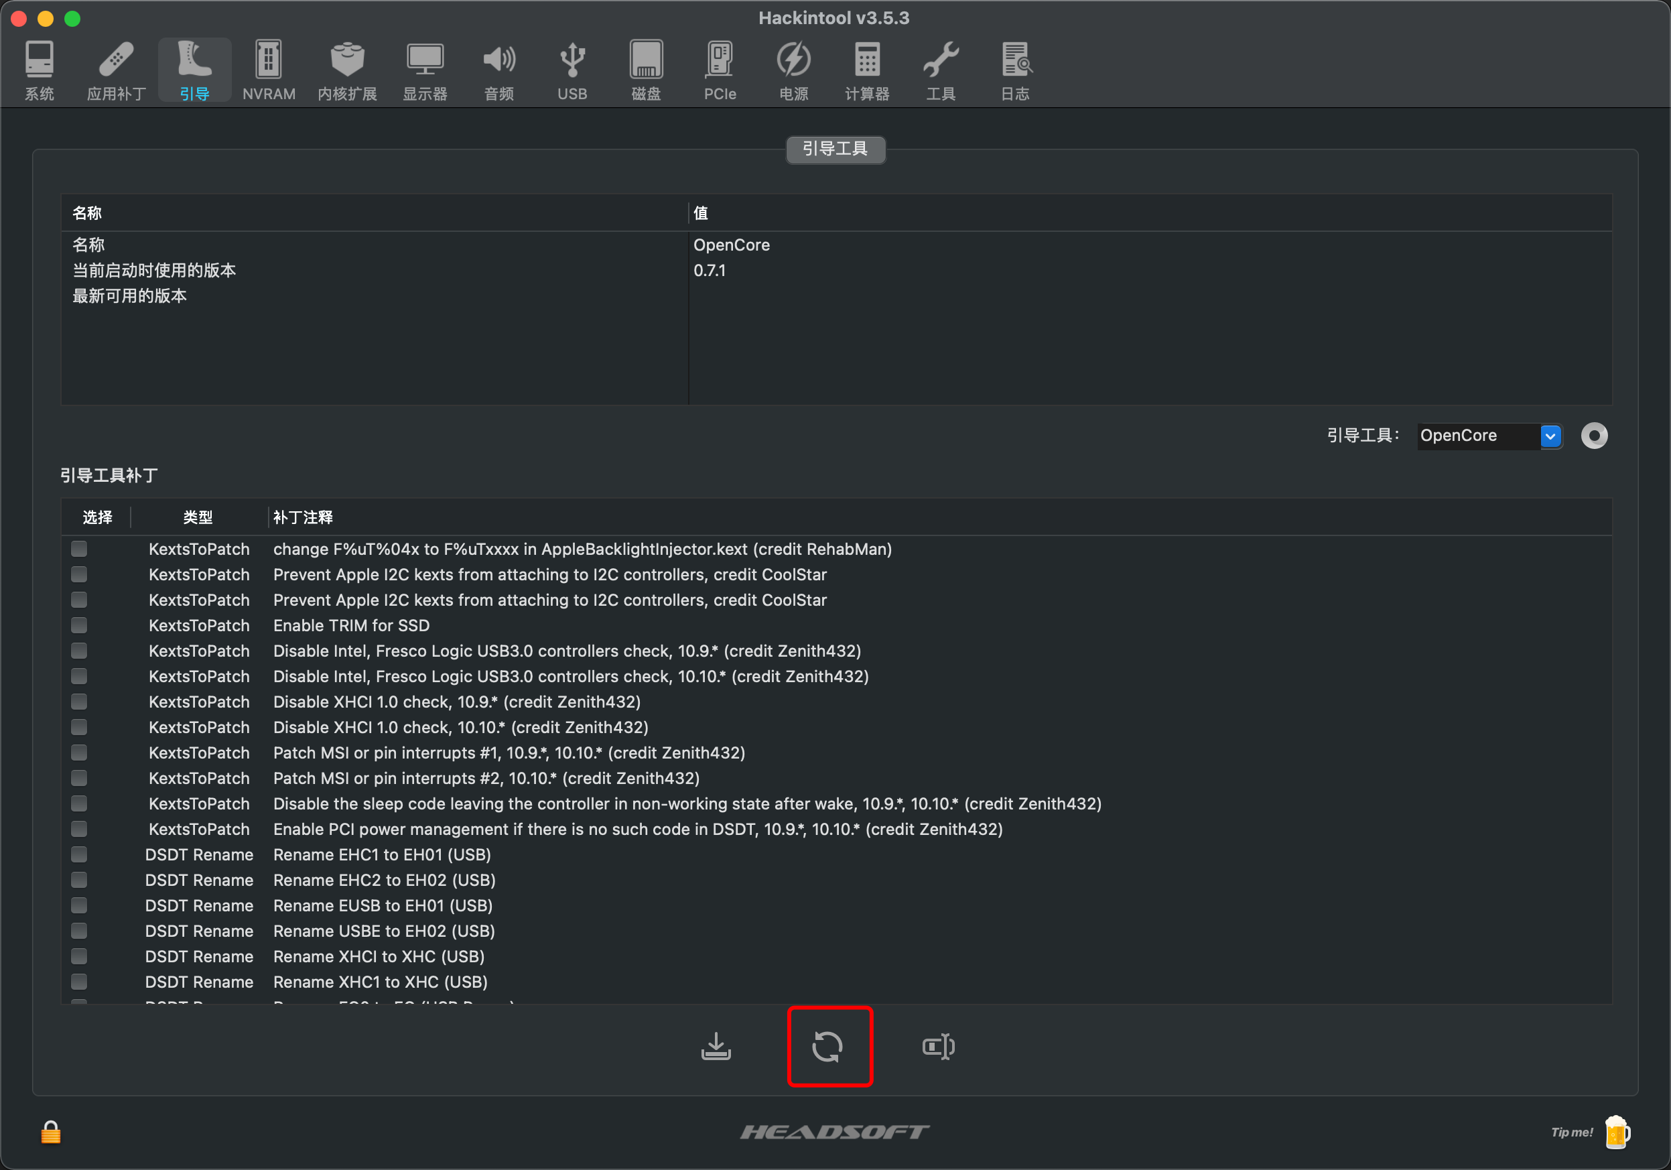Screen dimensions: 1671x1170
Task: Click the refresh icon below the patch list
Action: 827,1046
